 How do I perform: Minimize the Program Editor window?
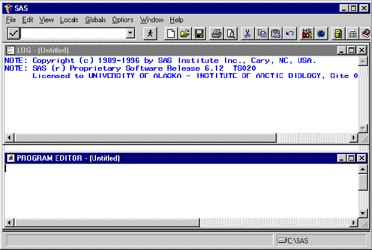(x=341, y=158)
